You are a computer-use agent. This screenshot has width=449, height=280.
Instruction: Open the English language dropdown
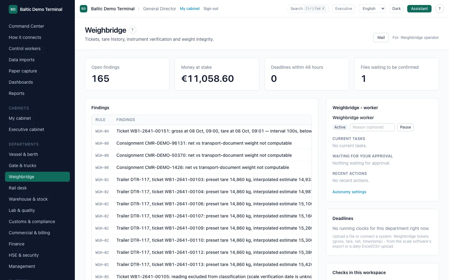(x=372, y=9)
